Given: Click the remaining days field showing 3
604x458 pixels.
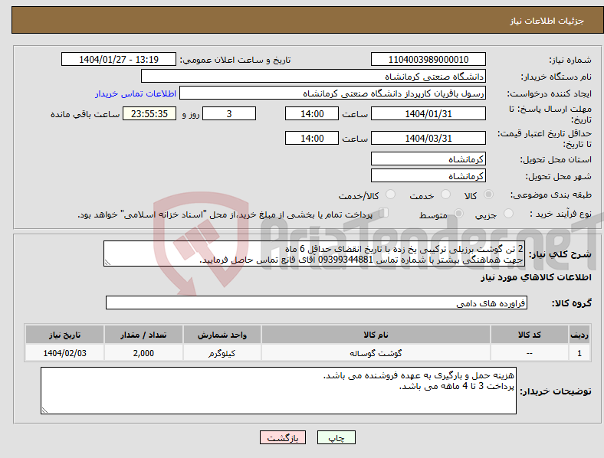Looking at the screenshot, I should pos(229,113).
